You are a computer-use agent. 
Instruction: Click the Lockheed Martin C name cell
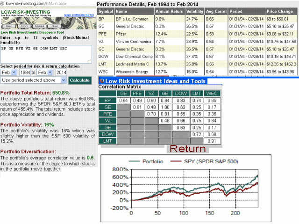coord(135,64)
